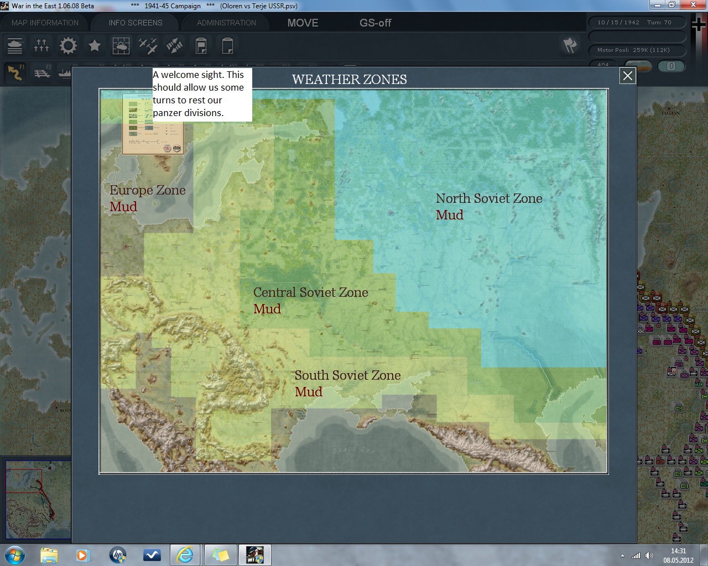Click the zero counter button
The height and width of the screenshot is (566, 708).
pos(671,66)
